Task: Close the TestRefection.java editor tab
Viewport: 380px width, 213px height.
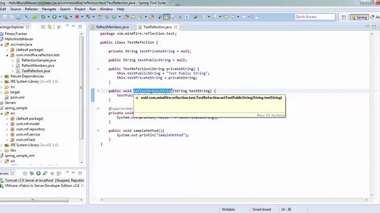Action: (176, 27)
